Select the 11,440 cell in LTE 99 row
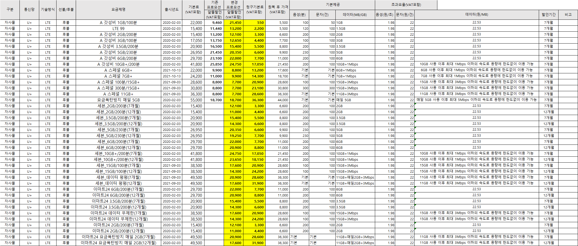The image size is (578, 246). pyautogui.click(x=214, y=29)
